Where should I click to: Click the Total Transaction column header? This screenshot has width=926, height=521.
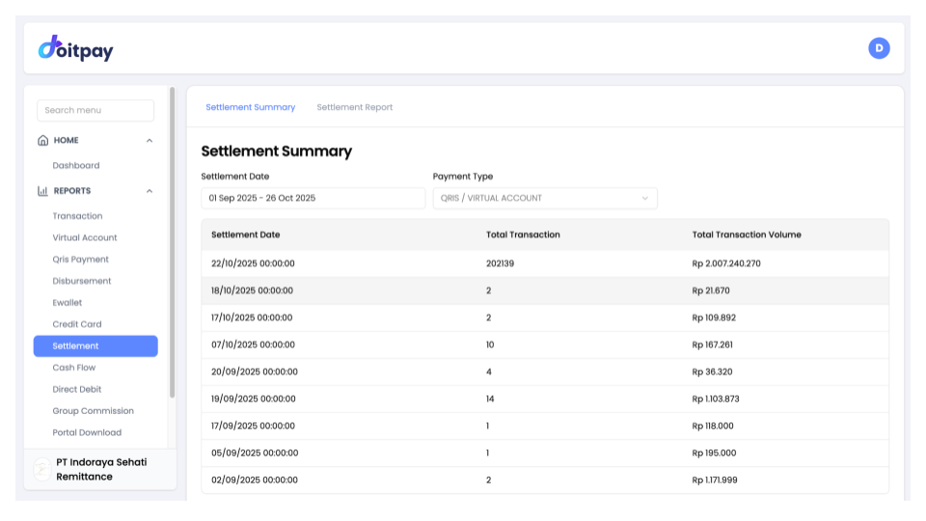click(523, 234)
